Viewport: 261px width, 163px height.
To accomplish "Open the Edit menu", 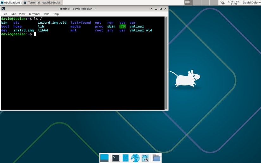I will pyautogui.click(x=13, y=14).
